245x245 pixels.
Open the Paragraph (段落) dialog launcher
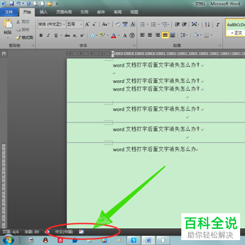[220, 46]
